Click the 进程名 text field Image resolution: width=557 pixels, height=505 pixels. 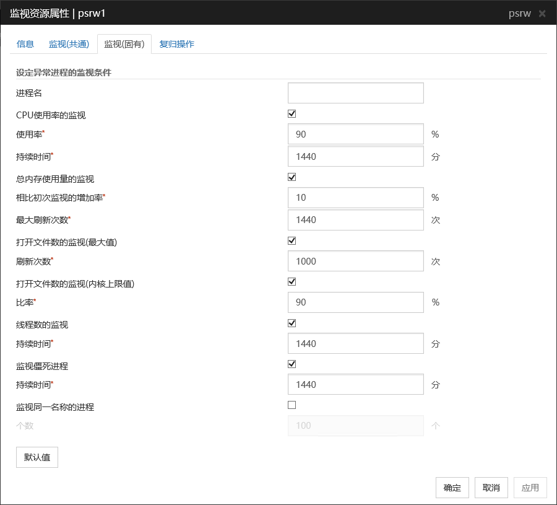tap(355, 93)
